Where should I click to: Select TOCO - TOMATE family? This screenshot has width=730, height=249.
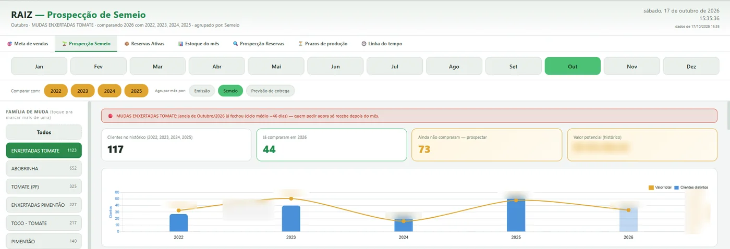44,223
